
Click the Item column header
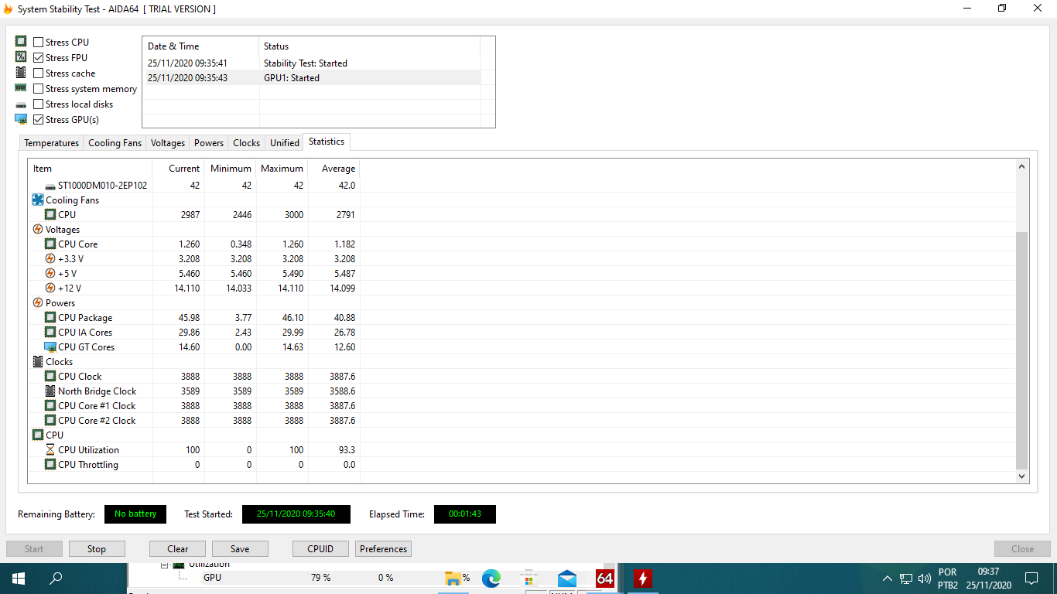[91, 169]
